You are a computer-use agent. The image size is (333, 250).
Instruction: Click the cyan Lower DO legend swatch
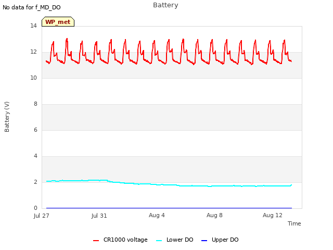[x=159, y=241]
